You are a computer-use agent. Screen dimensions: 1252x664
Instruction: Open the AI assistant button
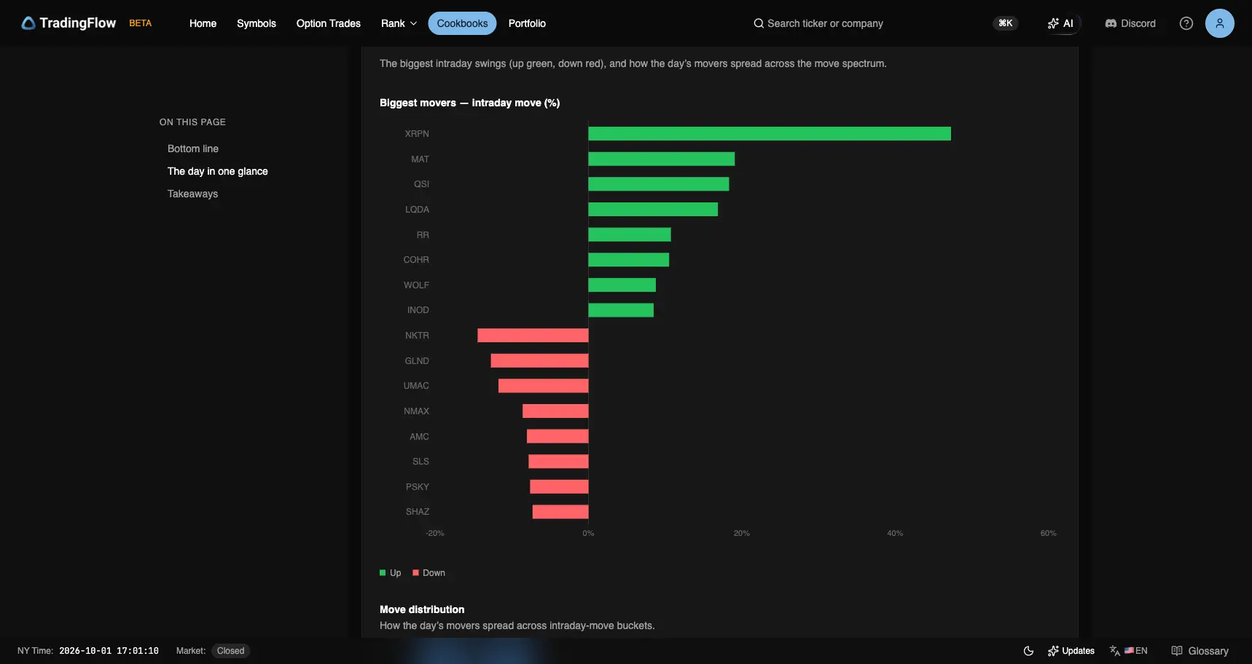[x=1060, y=23]
